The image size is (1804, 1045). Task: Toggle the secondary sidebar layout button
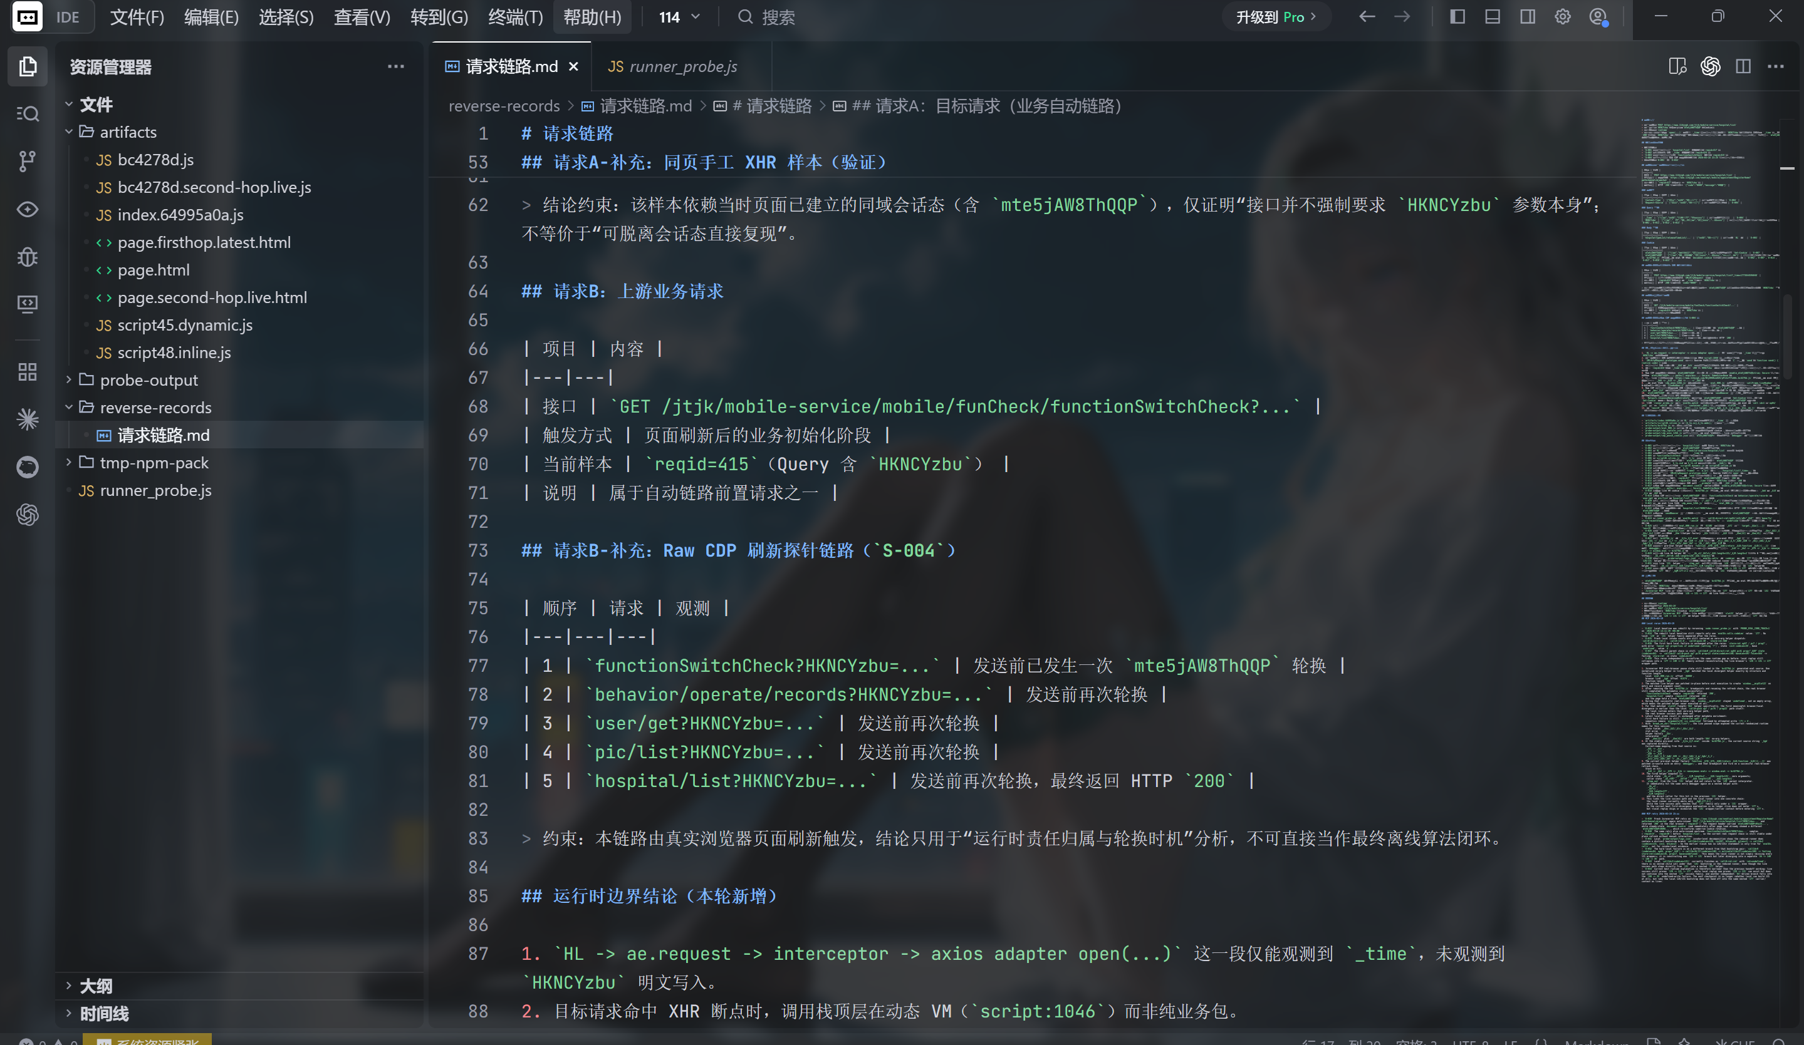point(1527,16)
